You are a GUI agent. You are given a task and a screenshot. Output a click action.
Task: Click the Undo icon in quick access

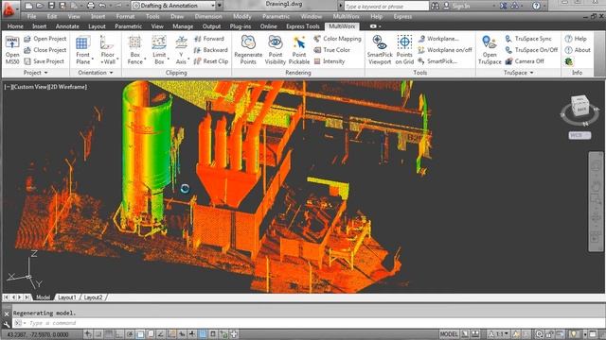tap(102, 6)
